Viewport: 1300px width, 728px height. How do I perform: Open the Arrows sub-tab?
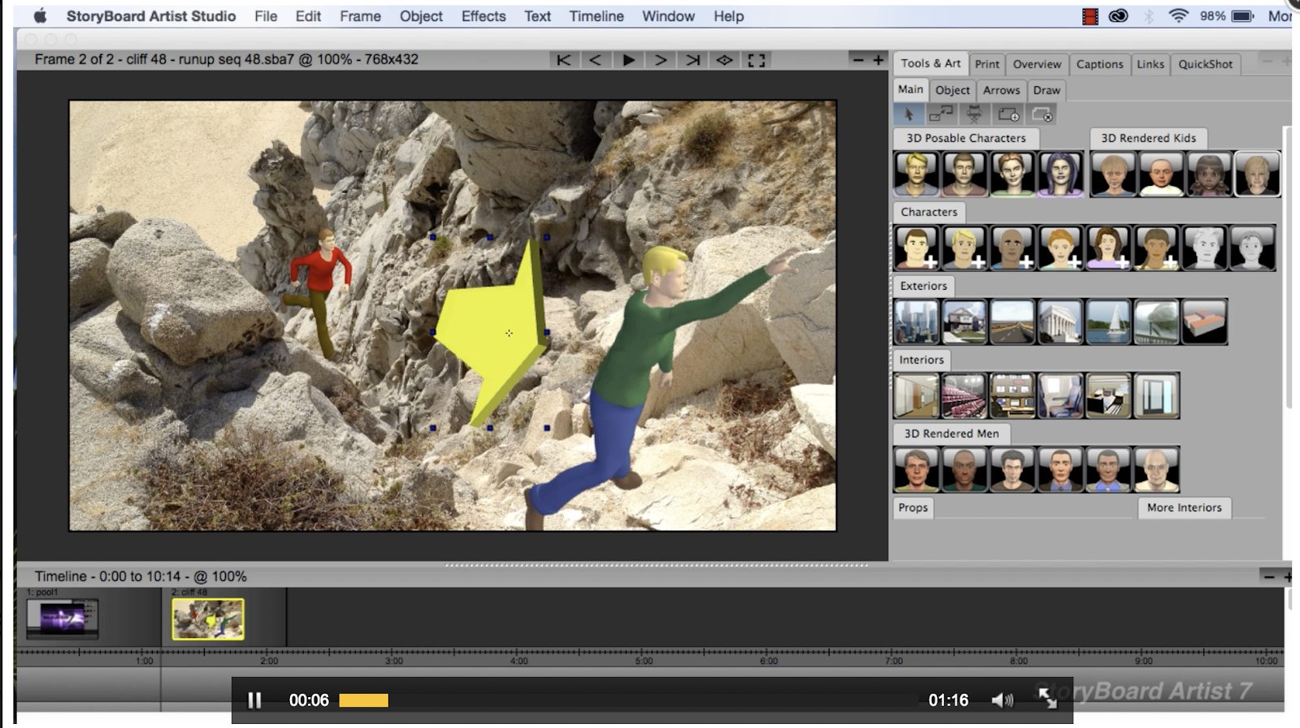click(1001, 90)
